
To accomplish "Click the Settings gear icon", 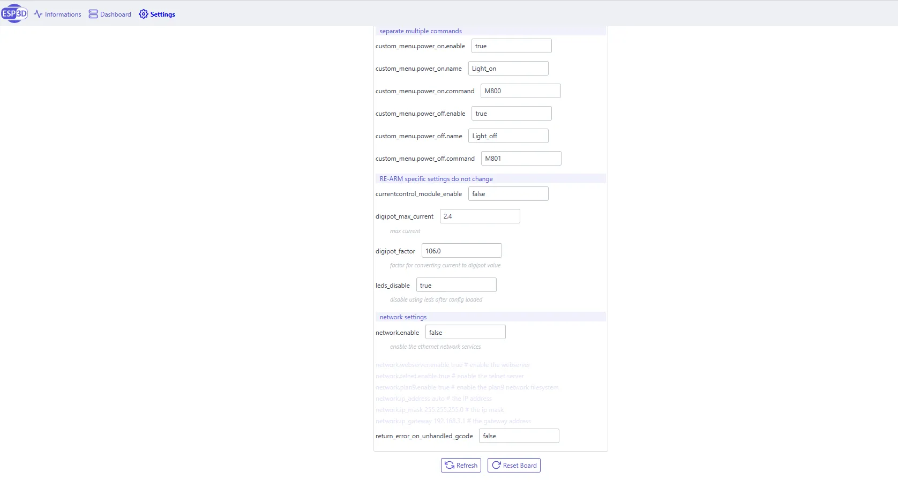I will 143,14.
